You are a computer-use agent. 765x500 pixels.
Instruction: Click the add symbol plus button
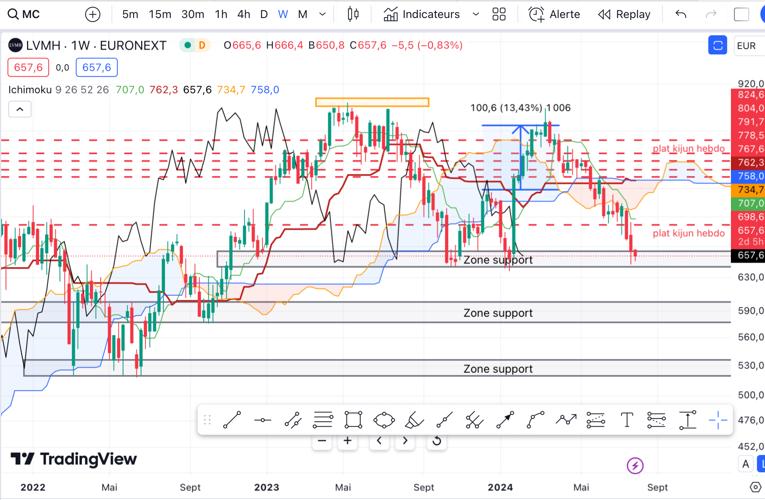click(92, 14)
